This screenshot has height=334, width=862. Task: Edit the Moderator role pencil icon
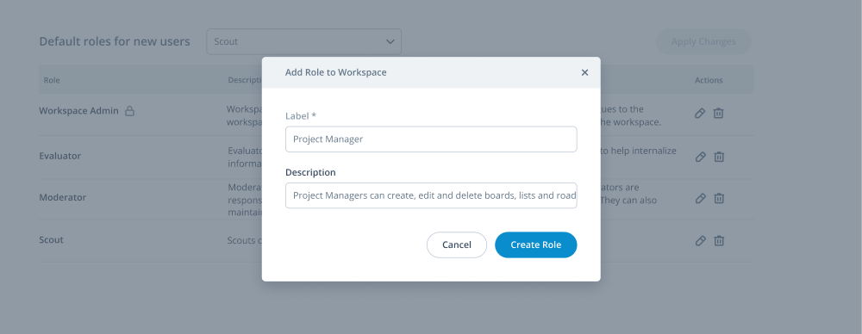click(x=700, y=198)
